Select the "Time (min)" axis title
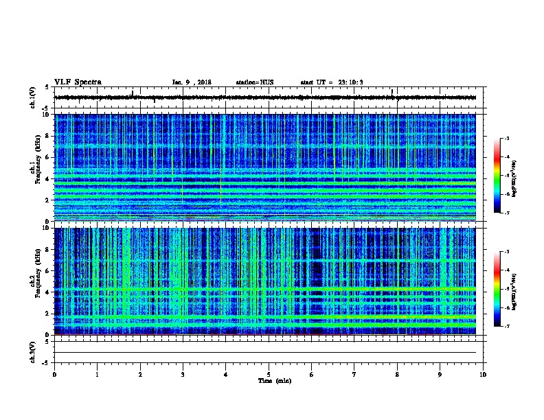Image resolution: width=544 pixels, height=420 pixels. [x=275, y=381]
